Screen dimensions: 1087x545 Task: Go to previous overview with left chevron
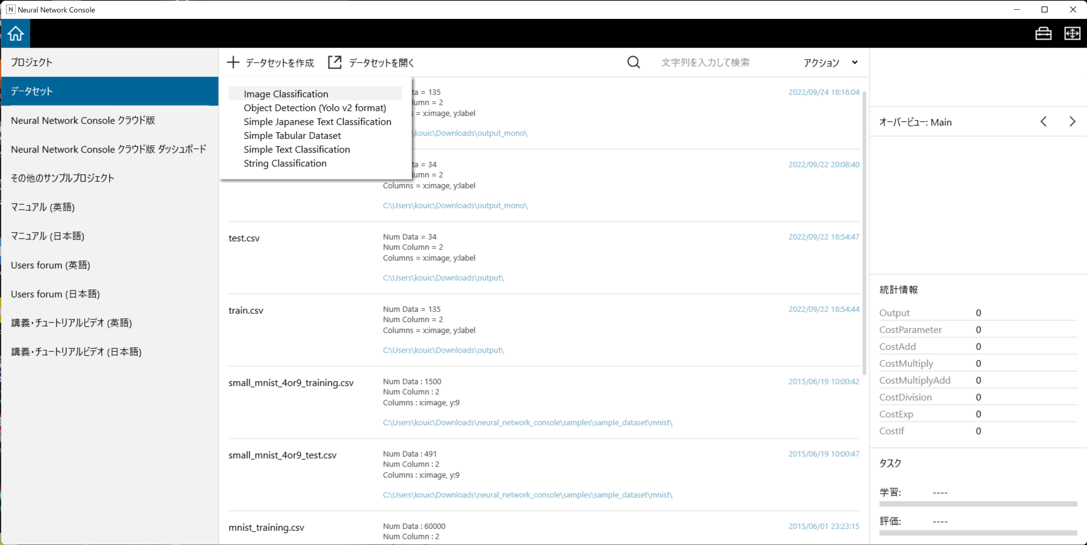click(x=1043, y=122)
